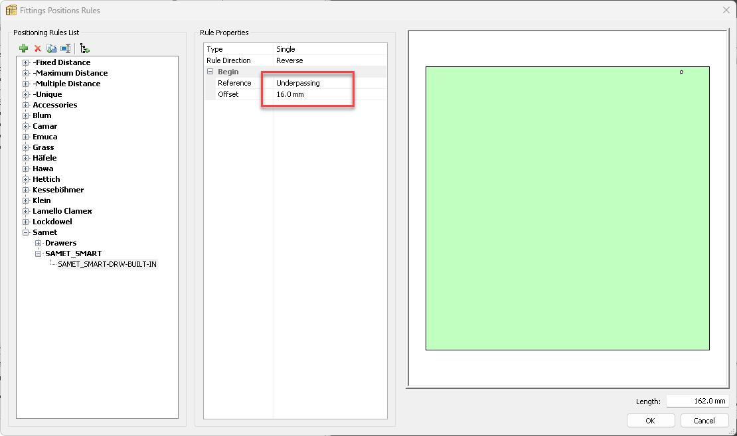Image resolution: width=737 pixels, height=436 pixels.
Task: Collapse the Samet tree node
Action: pos(26,232)
